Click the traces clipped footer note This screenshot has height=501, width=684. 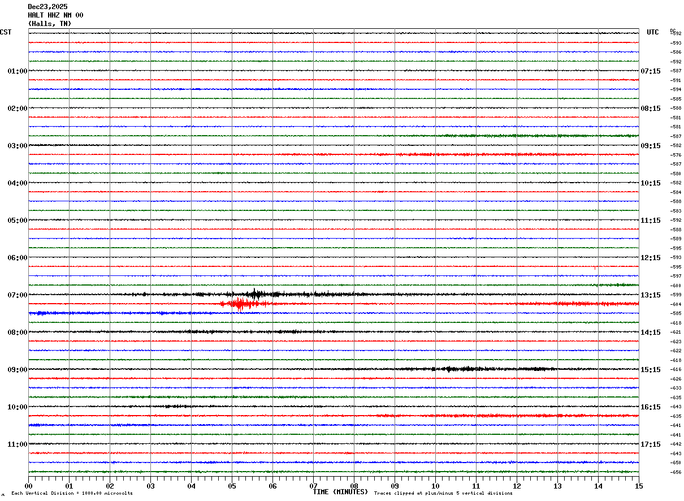(x=443, y=494)
